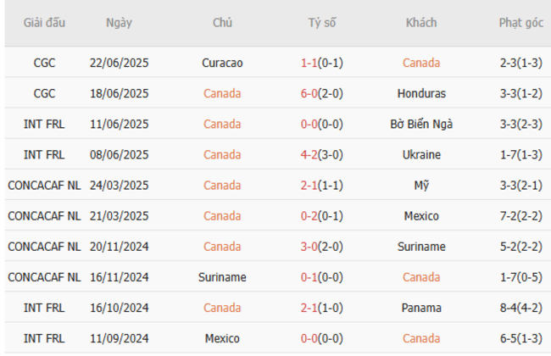This screenshot has width=551, height=356.
Task: Click the 'Giải đấu' column header
Action: point(43,23)
